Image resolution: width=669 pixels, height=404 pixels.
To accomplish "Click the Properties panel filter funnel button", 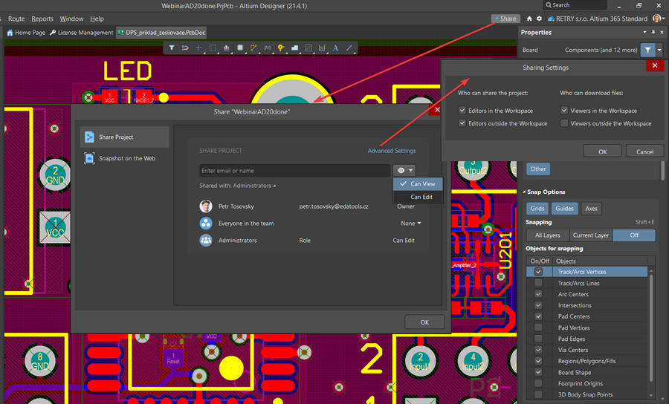I will 647,50.
